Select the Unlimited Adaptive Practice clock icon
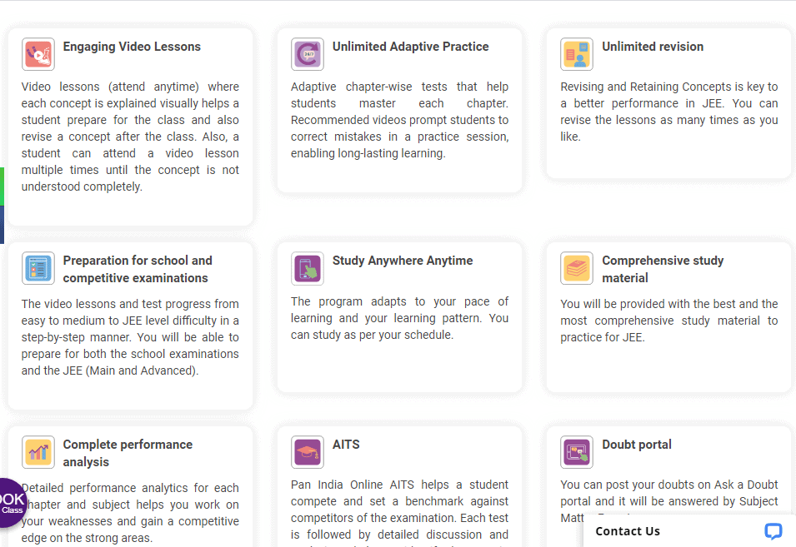This screenshot has width=796, height=547. (307, 53)
